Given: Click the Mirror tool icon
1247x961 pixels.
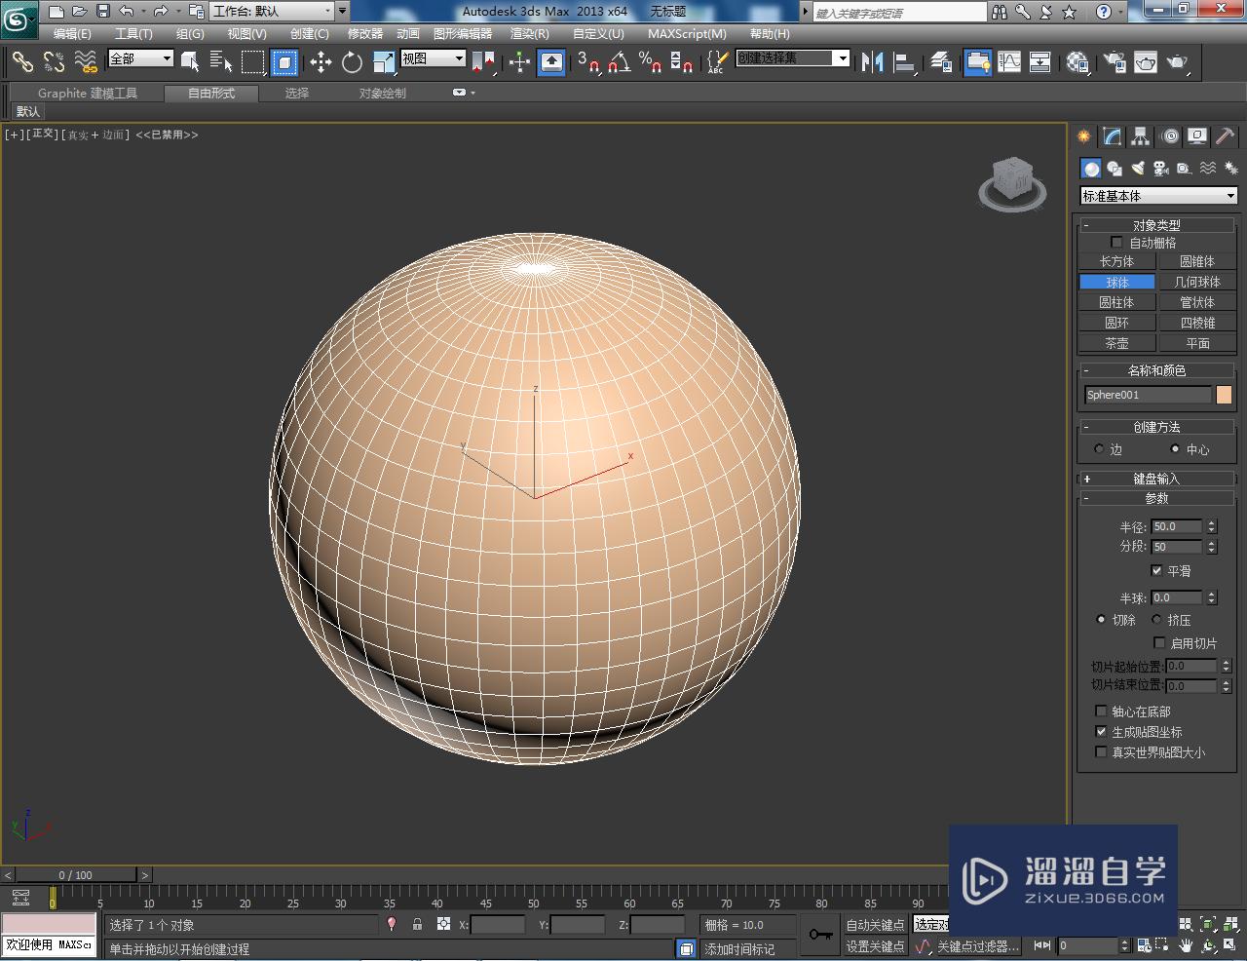Looking at the screenshot, I should click(x=872, y=62).
